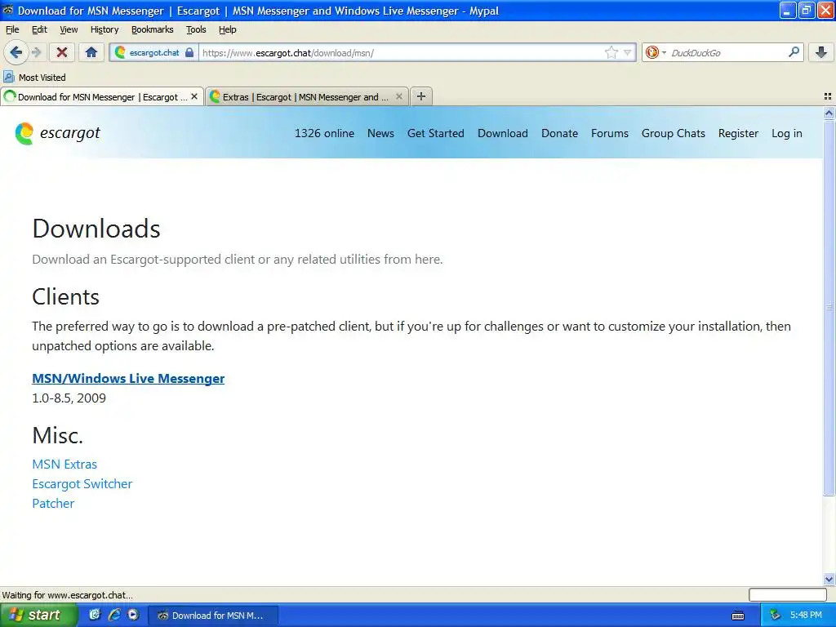Viewport: 836px width, 627px height.
Task: Click the Register link
Action: [x=738, y=133]
